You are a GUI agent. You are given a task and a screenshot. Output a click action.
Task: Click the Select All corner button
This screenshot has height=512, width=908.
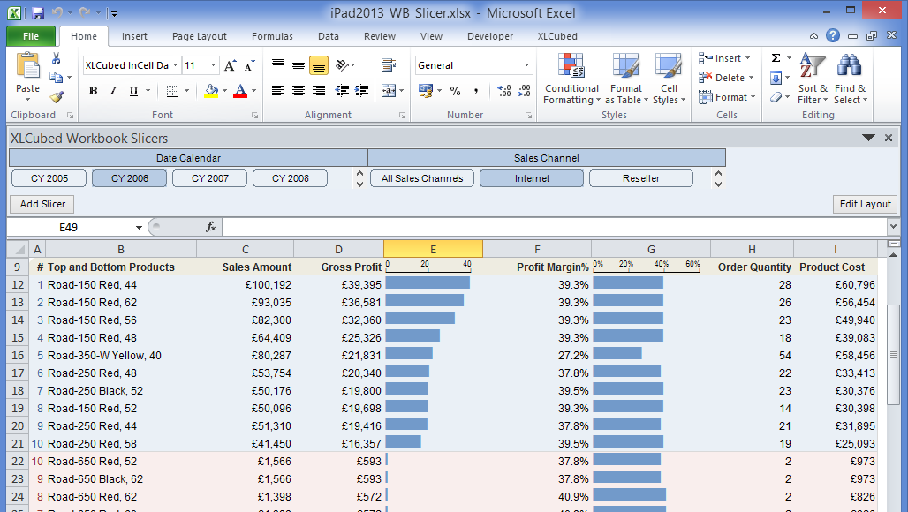19,249
